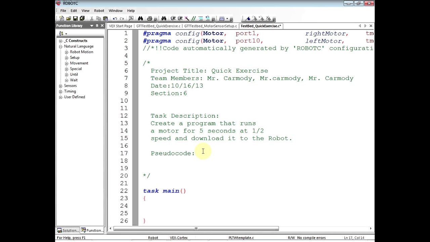Expand the Special node
Viewport: 430px width, 242px height.
[67, 69]
